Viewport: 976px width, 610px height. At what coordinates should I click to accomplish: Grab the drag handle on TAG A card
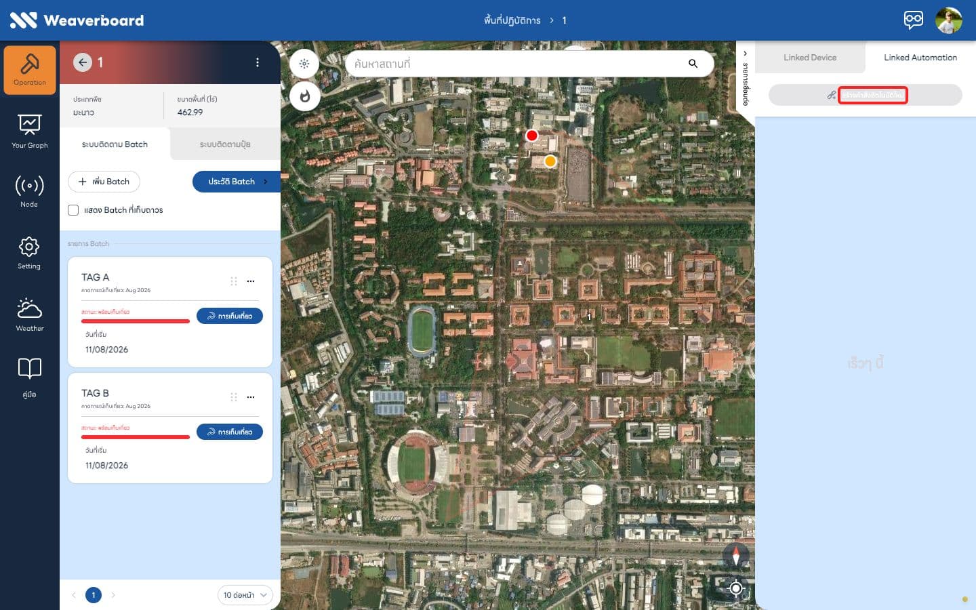[x=234, y=281]
